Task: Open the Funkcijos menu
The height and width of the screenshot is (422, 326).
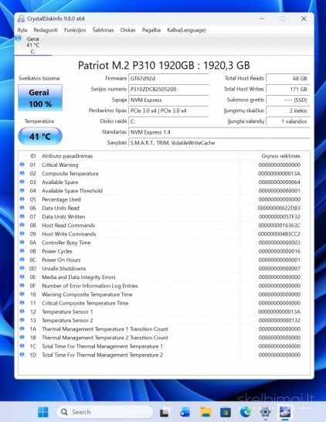Action: tap(75, 30)
